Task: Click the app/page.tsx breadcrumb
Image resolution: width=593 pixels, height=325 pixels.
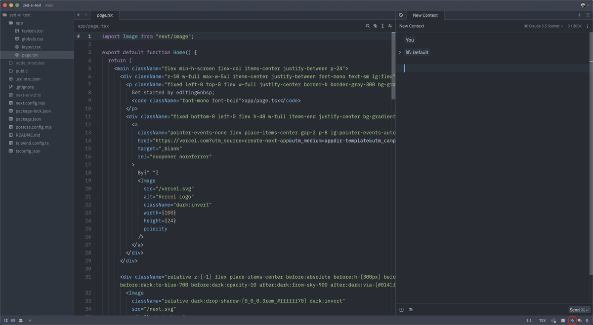Action: coord(93,26)
